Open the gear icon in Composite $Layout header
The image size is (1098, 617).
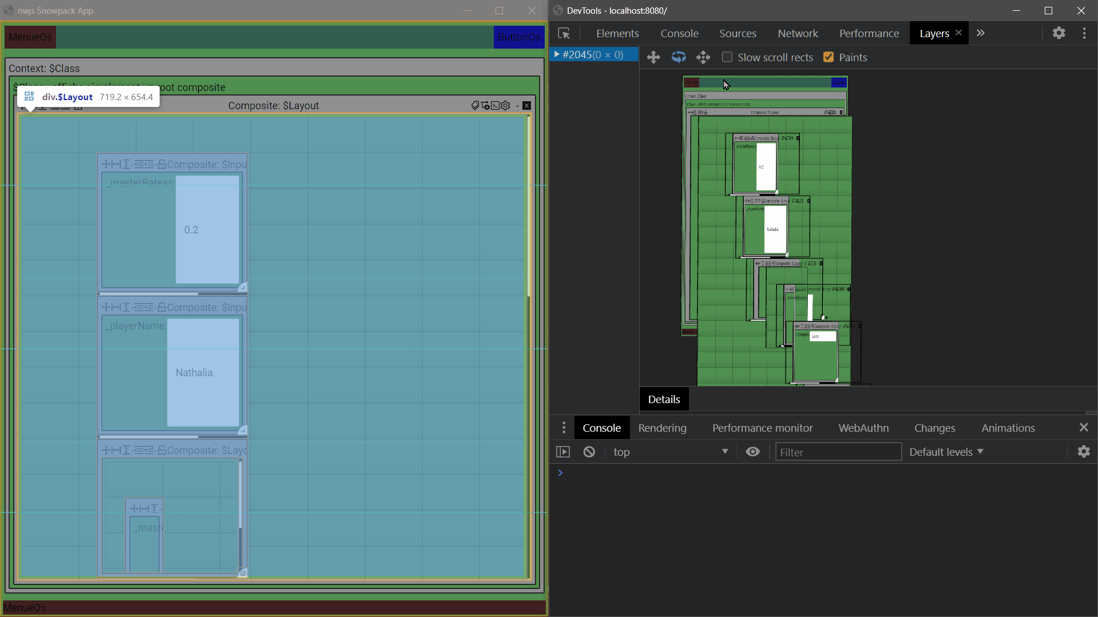pyautogui.click(x=505, y=105)
